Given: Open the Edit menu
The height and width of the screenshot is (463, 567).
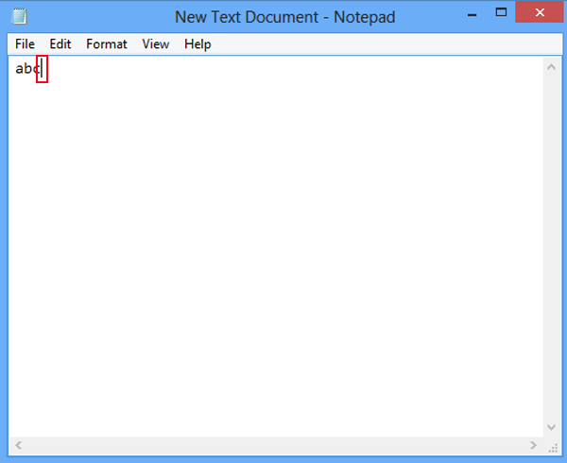Looking at the screenshot, I should click(60, 44).
